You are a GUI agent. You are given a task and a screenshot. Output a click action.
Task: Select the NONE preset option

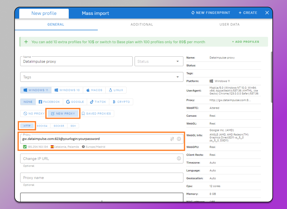pos(28,102)
